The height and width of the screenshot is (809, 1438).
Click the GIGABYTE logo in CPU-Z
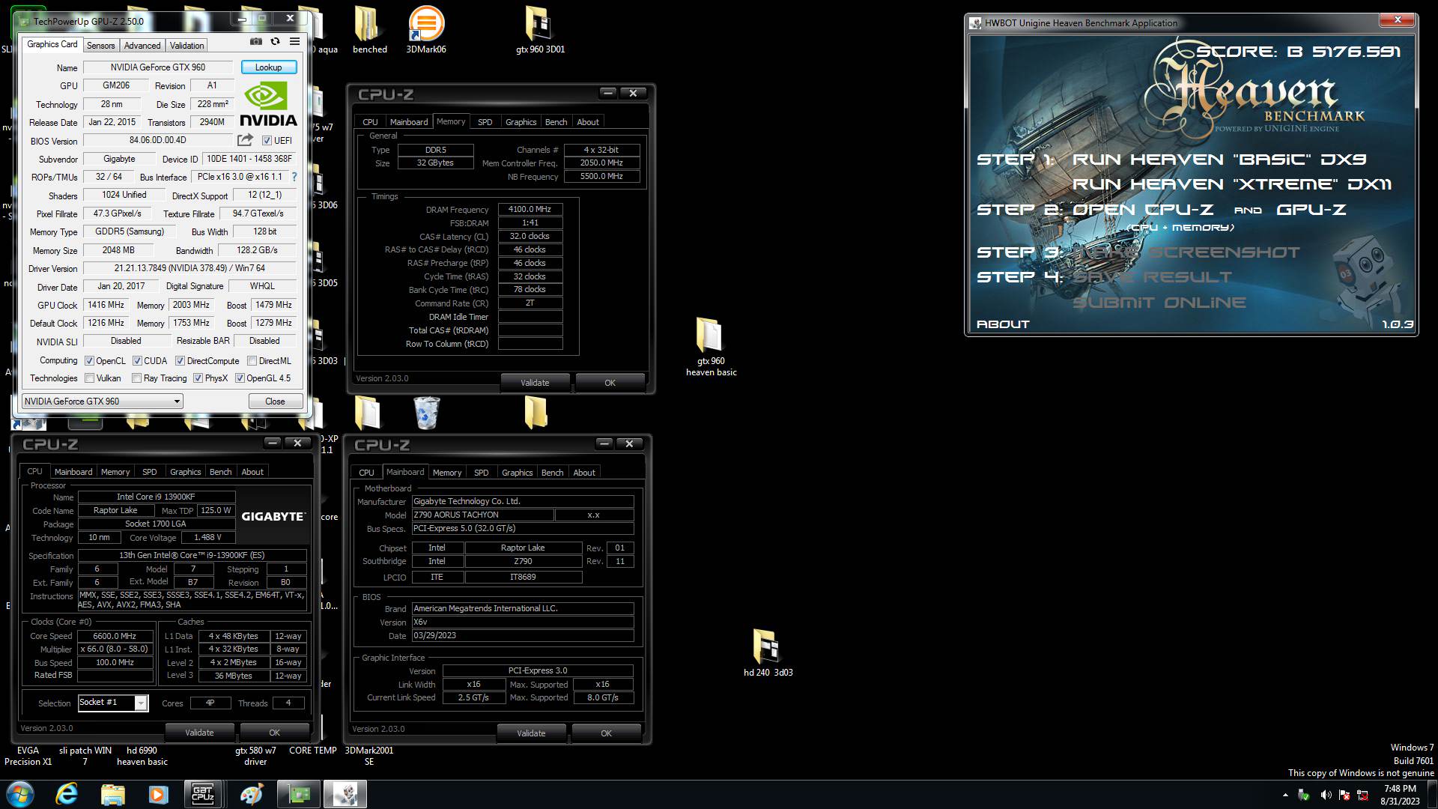tap(273, 516)
